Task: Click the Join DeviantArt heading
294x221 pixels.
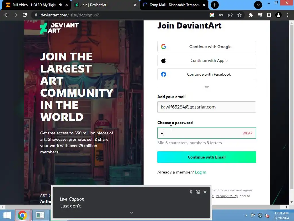Action: (189, 26)
